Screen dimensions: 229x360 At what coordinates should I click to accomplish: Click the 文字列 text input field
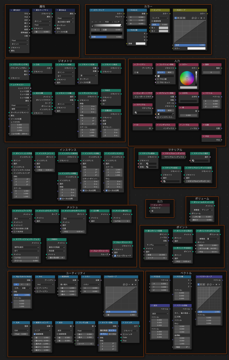[x=188, y=101]
